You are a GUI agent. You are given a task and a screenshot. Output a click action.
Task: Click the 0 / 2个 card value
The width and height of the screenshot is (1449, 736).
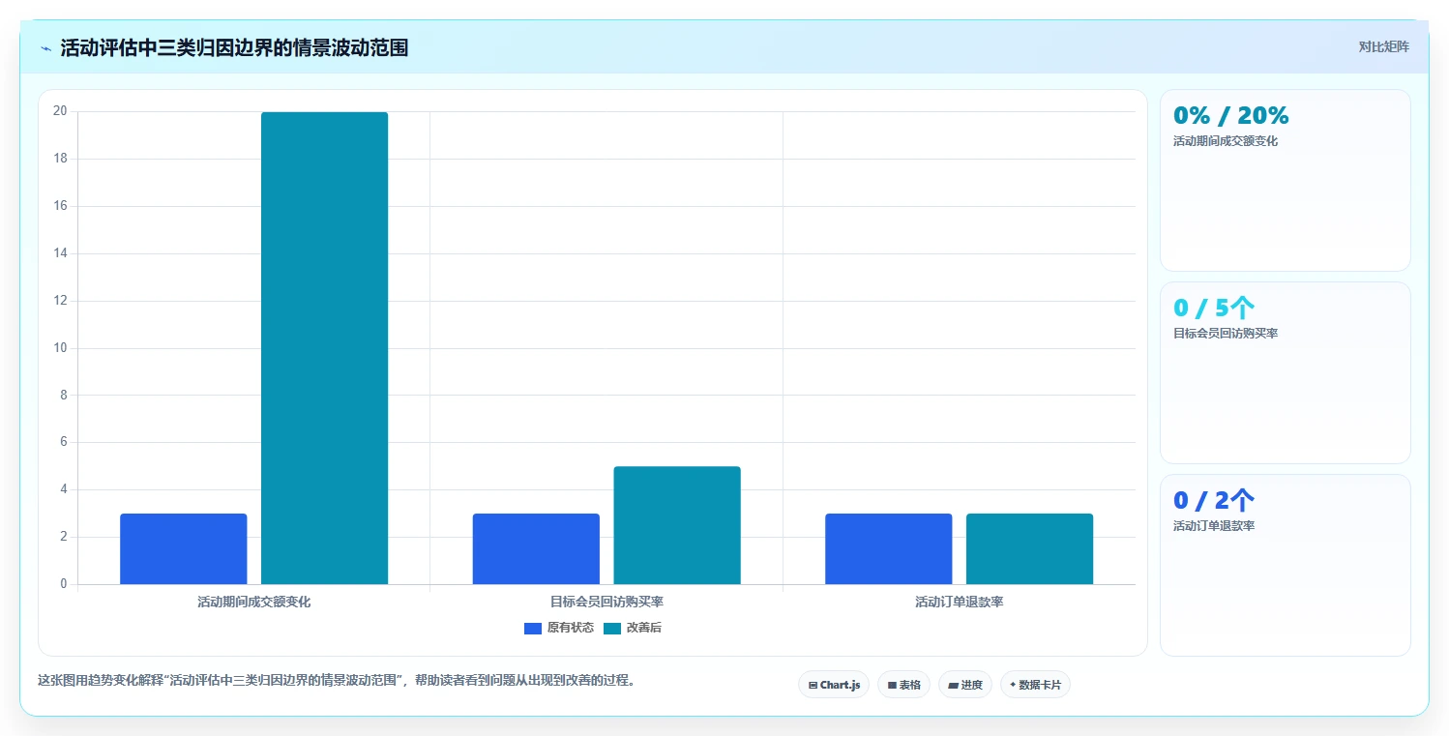[1214, 500]
